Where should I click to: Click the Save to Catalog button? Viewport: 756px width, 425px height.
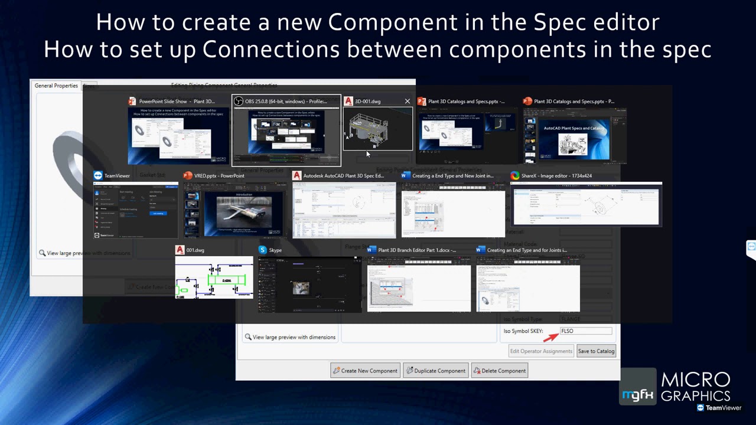point(596,351)
